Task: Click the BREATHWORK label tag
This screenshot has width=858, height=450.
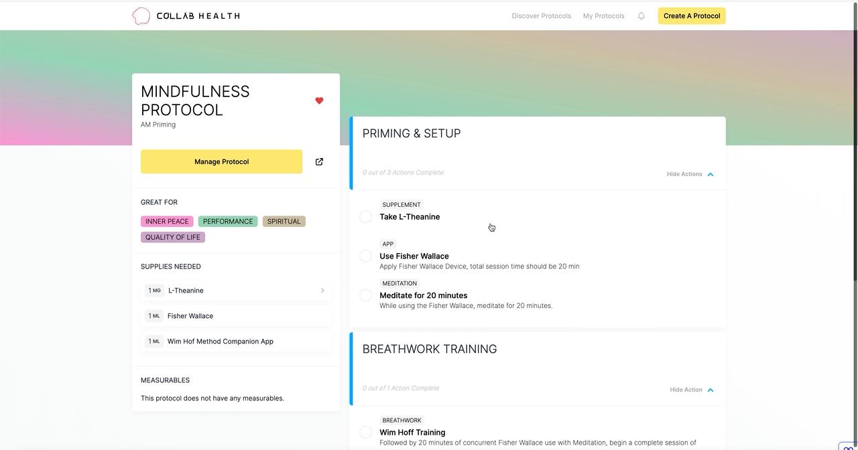Action: [x=402, y=421]
